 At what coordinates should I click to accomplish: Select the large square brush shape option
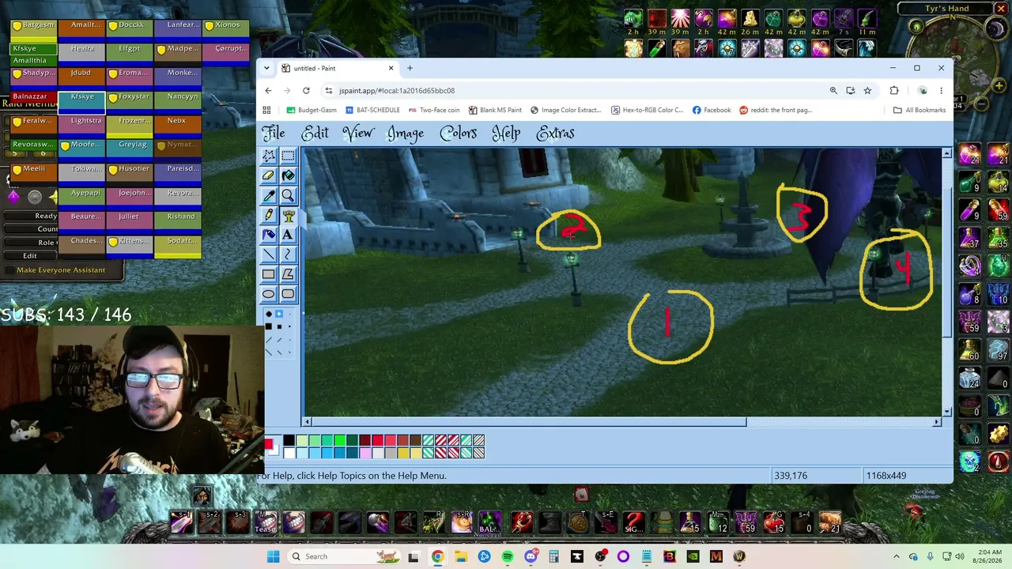coord(269,326)
